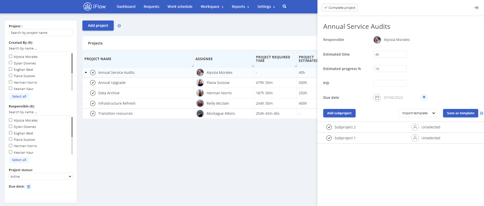Go to Dashboard
Image resolution: width=484 pixels, height=206 pixels.
tap(126, 7)
